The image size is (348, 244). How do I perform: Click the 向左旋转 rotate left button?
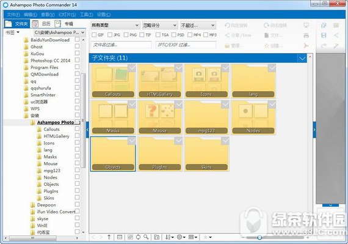[236, 25]
